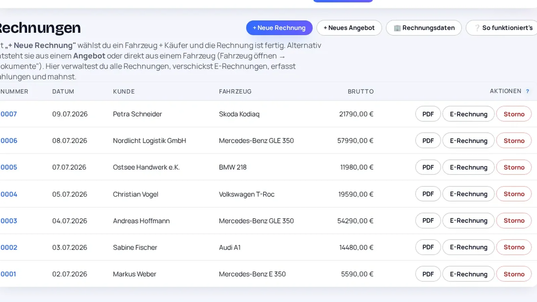Open invoice number 0005
The width and height of the screenshot is (537, 302).
[9, 167]
